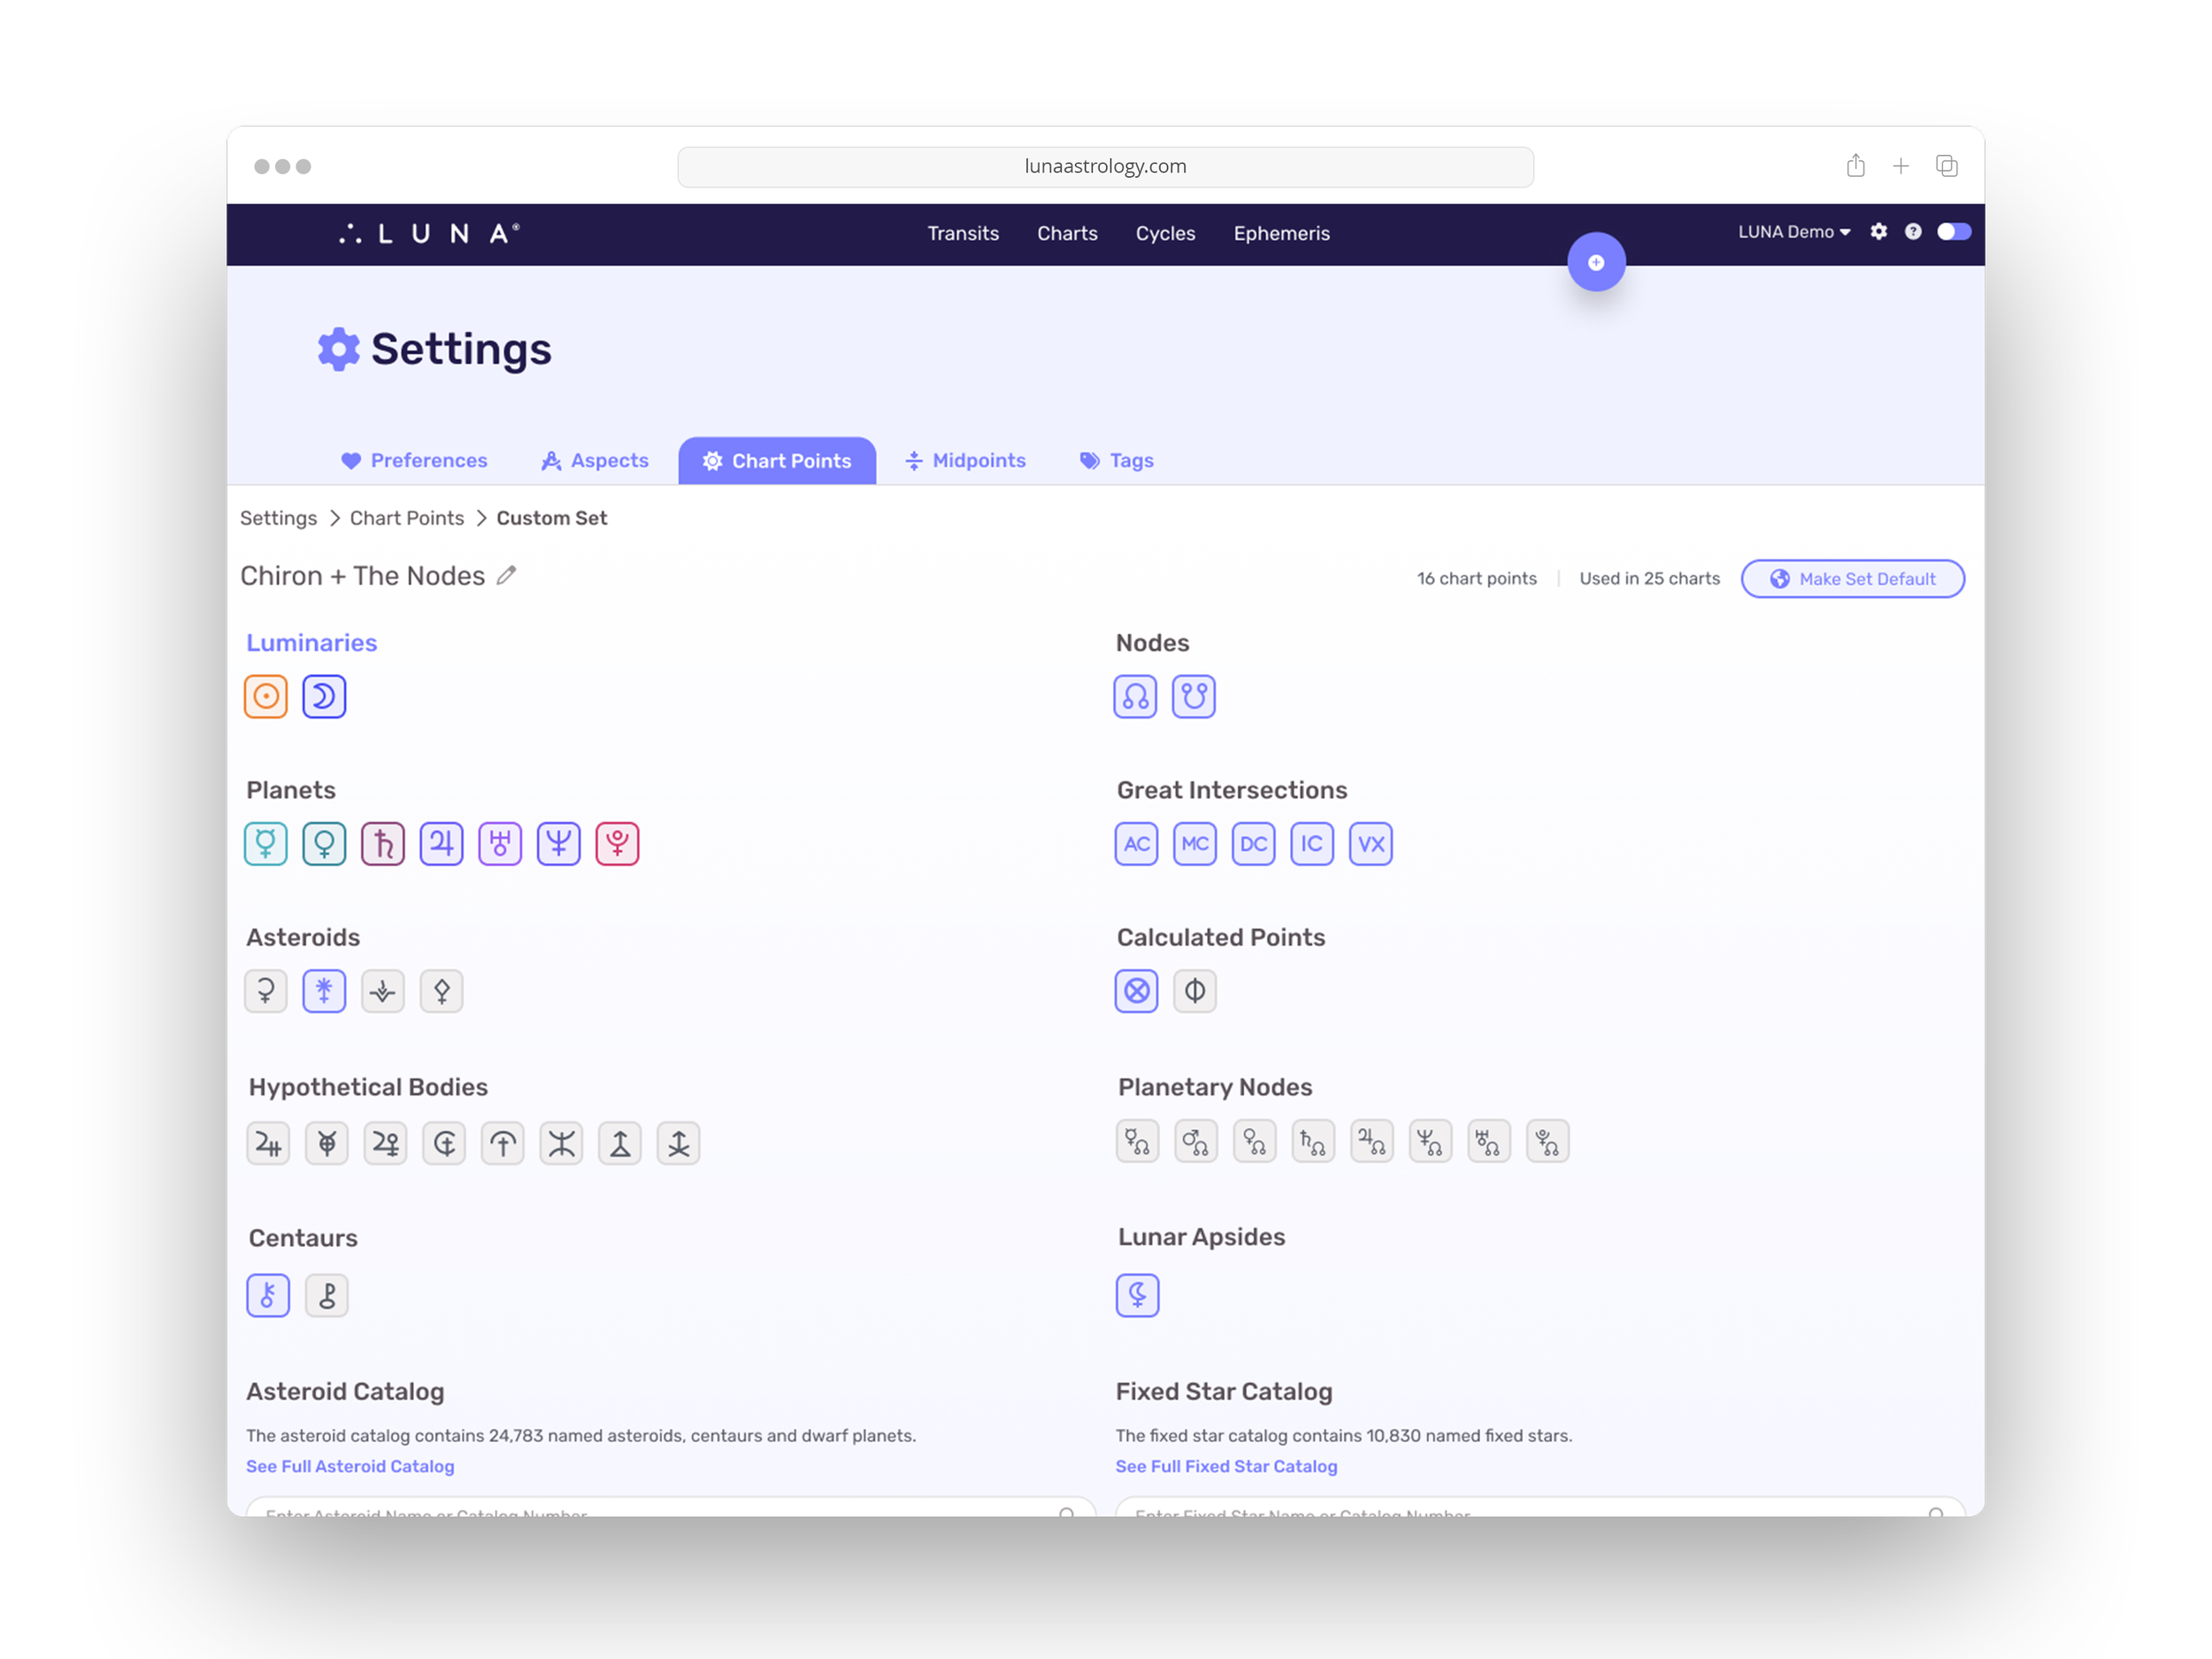The width and height of the screenshot is (2212, 1659).
Task: Click the pencil icon to rename set
Action: point(507,576)
